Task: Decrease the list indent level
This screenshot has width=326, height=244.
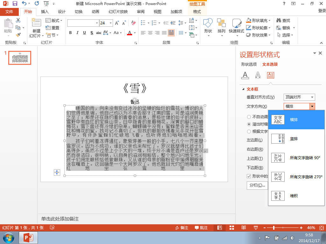Action: [x=166, y=23]
